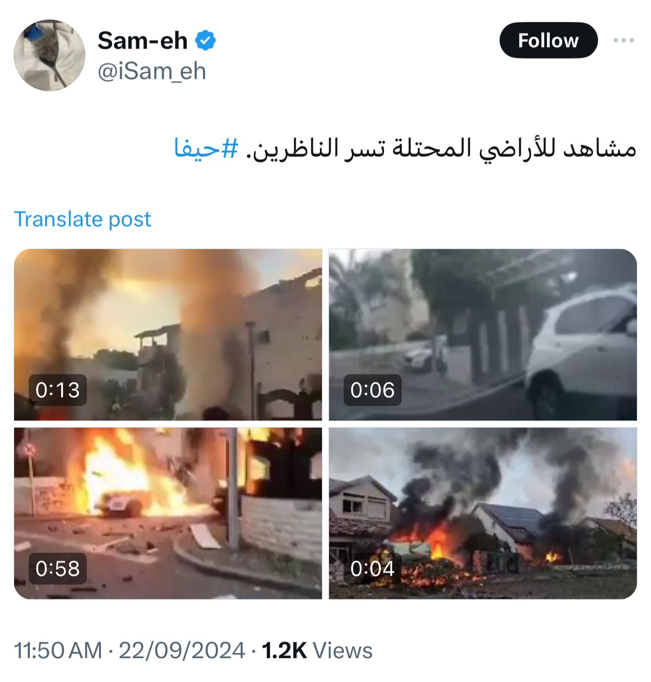The width and height of the screenshot is (651, 682).
Task: Open the @iSam_eh handle
Action: coord(151,71)
